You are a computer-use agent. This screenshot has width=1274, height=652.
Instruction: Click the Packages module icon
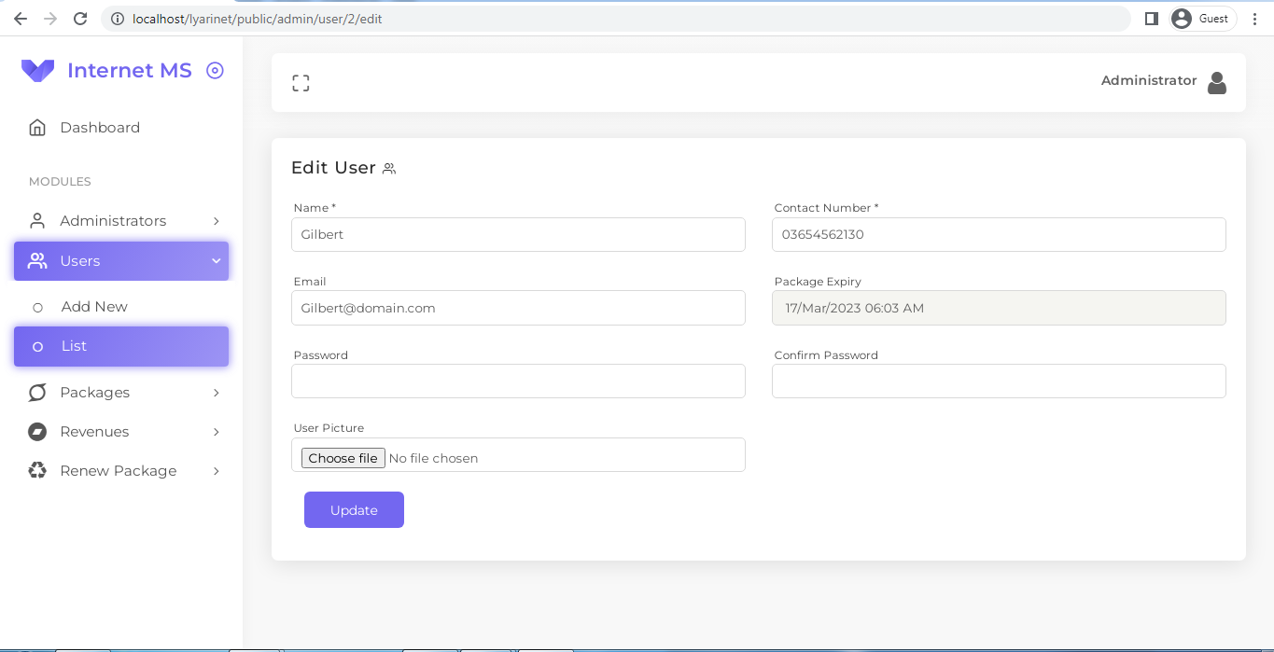coord(37,393)
